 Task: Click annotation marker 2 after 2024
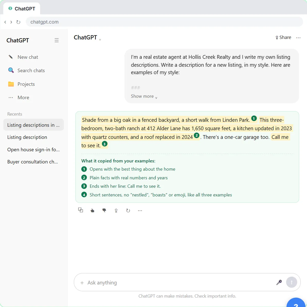click(196, 135)
